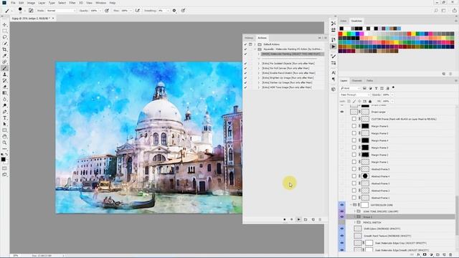The height and width of the screenshot is (258, 459).
Task: Select the Hand tool
Action: point(4,136)
